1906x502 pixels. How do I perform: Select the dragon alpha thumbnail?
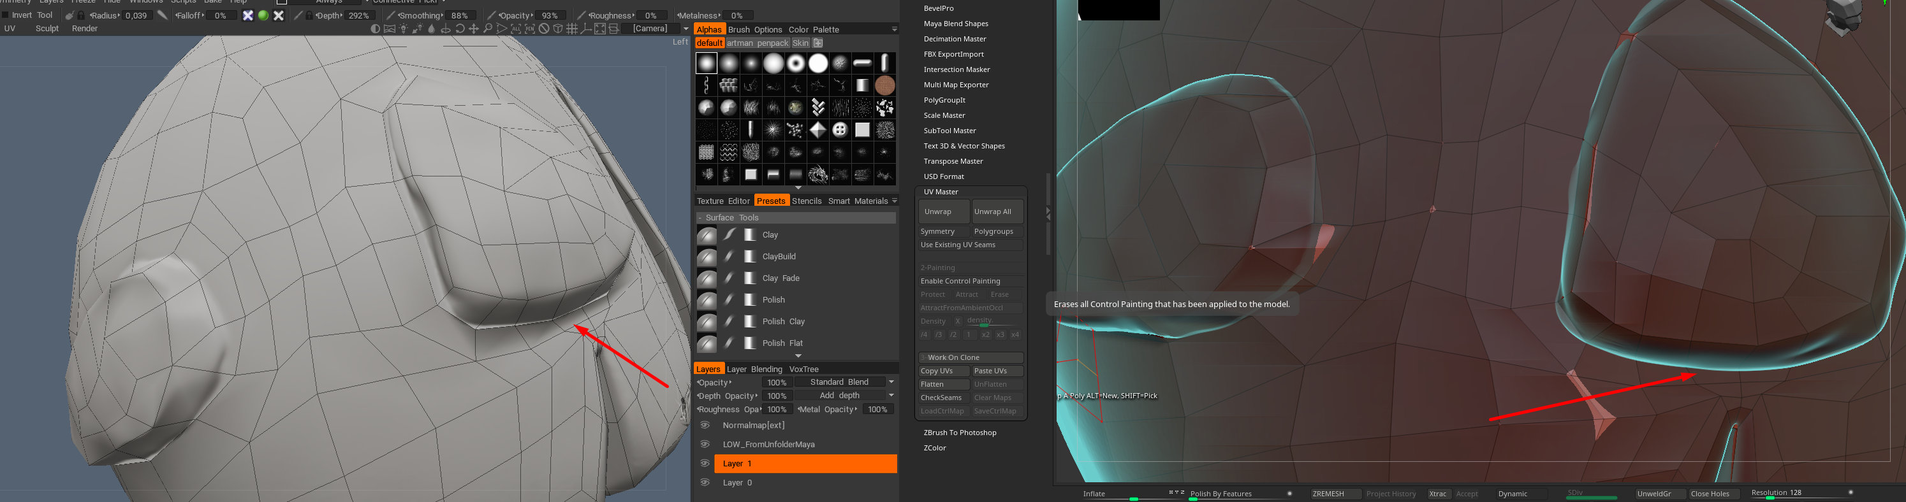pos(817,175)
